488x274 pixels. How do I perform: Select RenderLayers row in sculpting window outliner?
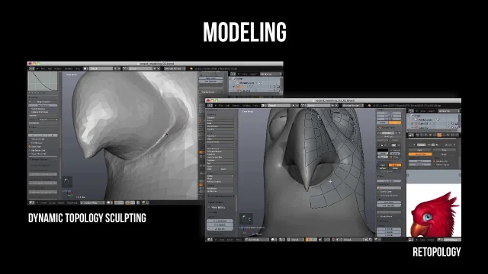(x=247, y=83)
